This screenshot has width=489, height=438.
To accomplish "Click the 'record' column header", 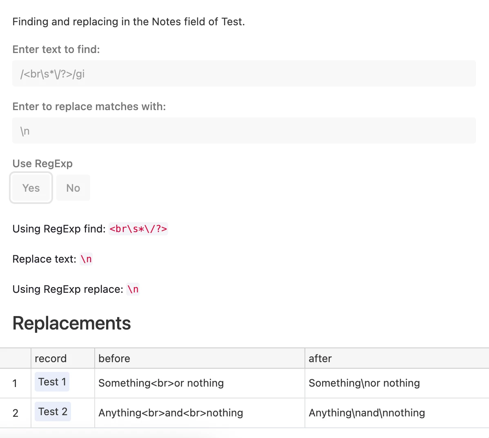I will pos(51,358).
